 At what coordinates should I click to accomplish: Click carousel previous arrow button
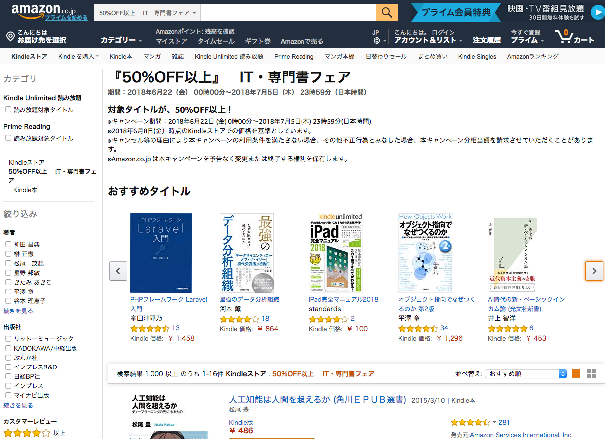coord(118,271)
